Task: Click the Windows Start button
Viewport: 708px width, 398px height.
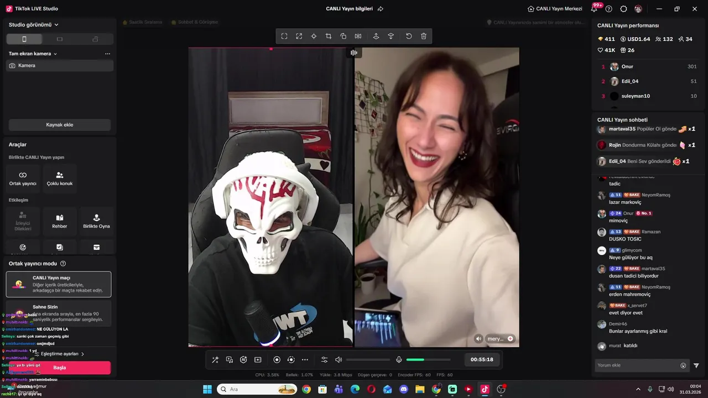Action: point(207,389)
